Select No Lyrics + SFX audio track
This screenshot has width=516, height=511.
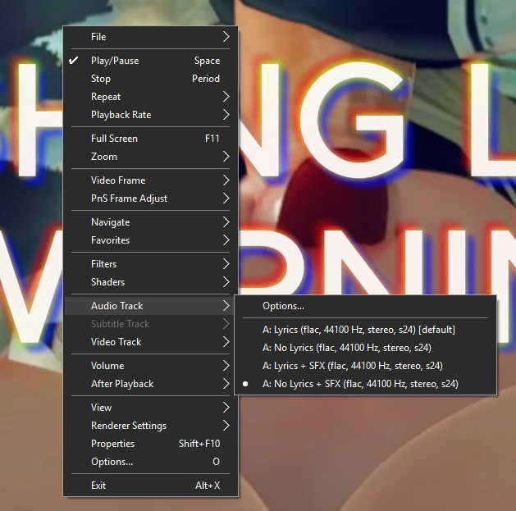click(365, 384)
